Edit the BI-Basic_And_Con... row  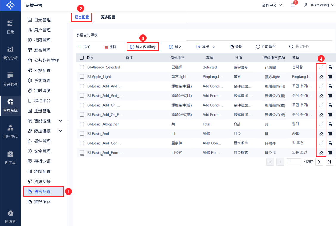[x=321, y=143]
